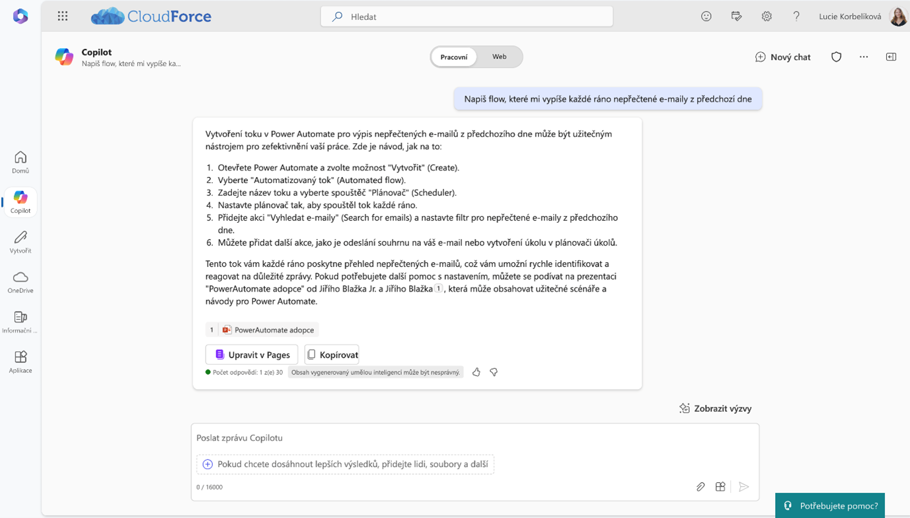Open the app launcher grid
910x518 pixels.
[x=63, y=16]
